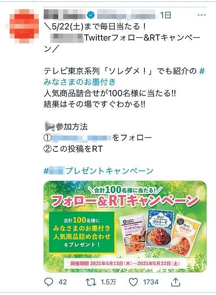Screen dimensions: 216x295
Task: Click the blurred account mention to follow
Action: pyautogui.click(x=81, y=138)
